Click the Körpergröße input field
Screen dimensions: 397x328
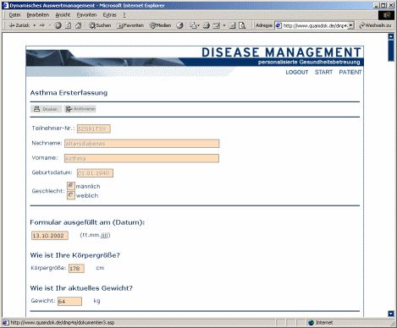pos(76,268)
